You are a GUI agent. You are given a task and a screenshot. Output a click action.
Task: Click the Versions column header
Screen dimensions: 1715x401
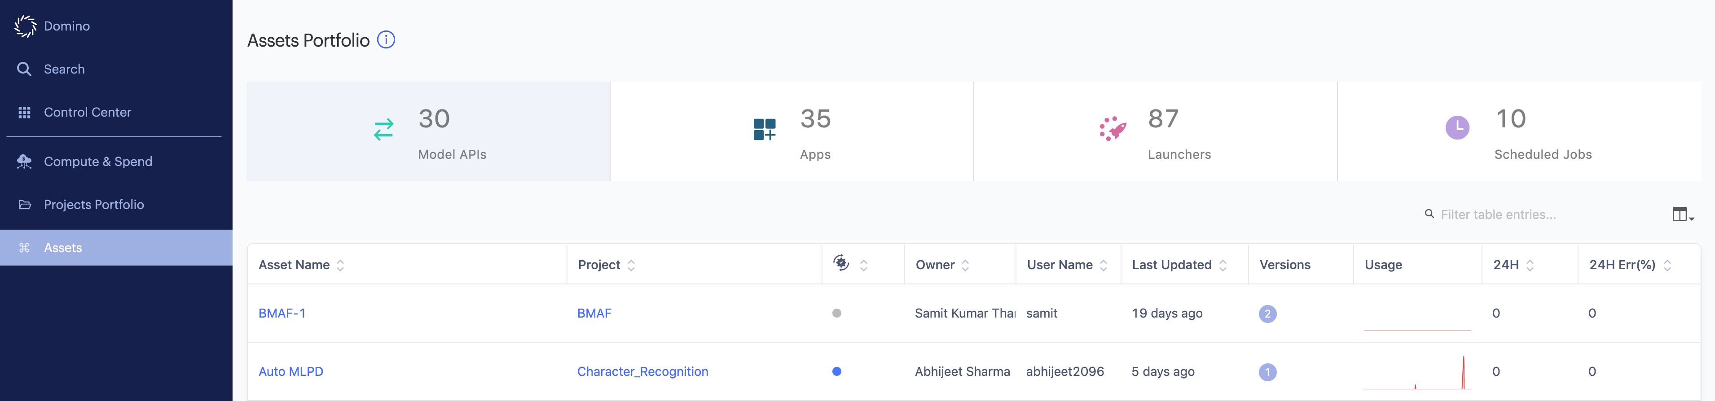click(1284, 266)
